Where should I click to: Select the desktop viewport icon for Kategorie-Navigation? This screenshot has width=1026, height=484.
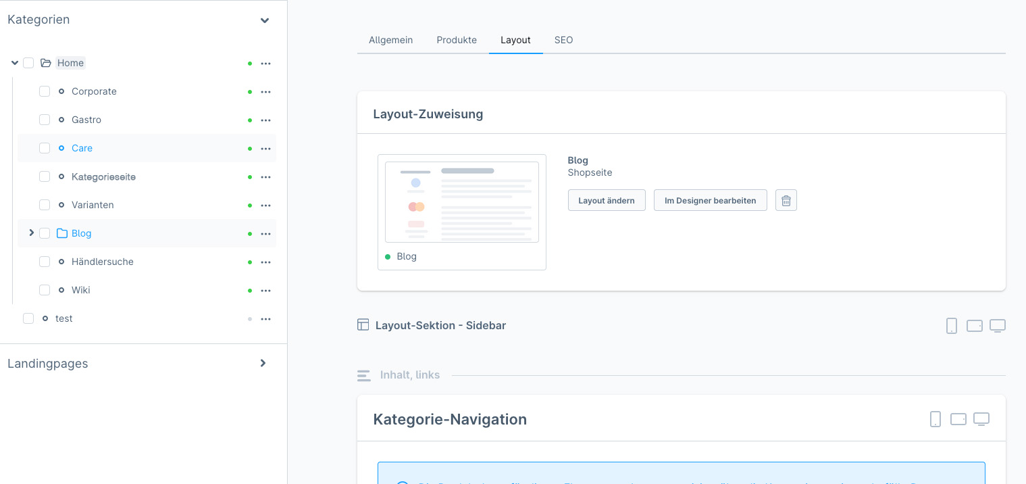[981, 419]
